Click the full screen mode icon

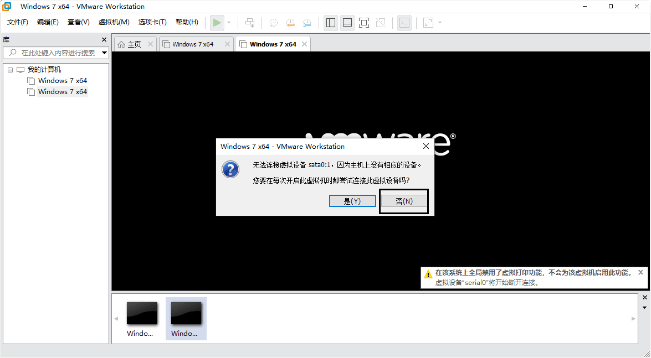363,23
